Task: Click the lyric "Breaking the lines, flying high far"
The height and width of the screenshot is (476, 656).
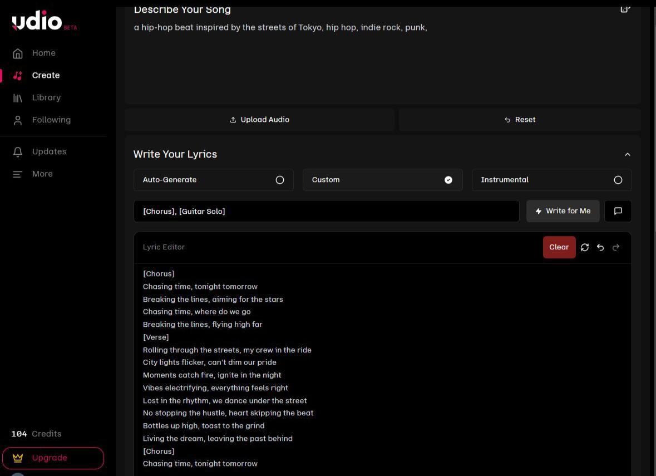Action: [x=203, y=325]
